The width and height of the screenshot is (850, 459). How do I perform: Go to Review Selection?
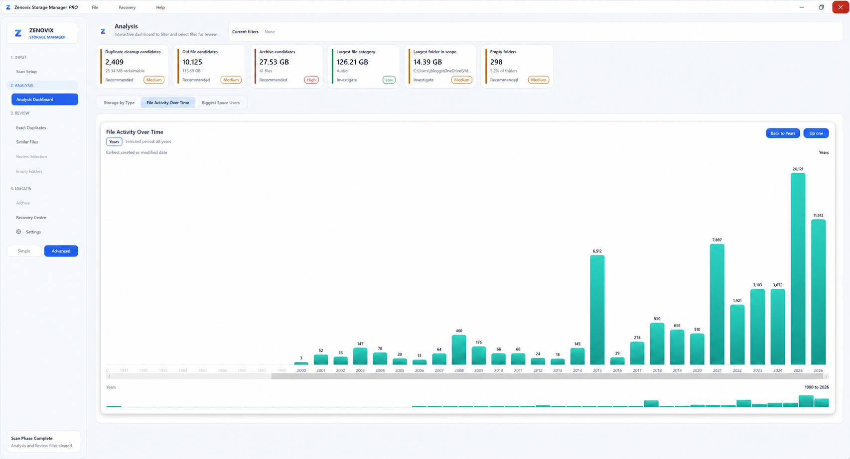click(31, 156)
